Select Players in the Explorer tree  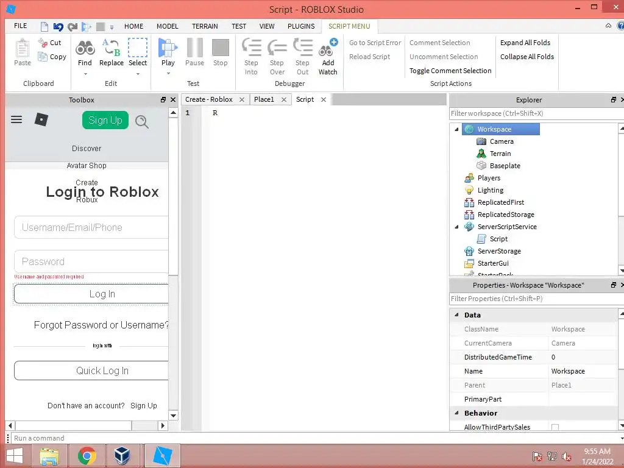[489, 178]
